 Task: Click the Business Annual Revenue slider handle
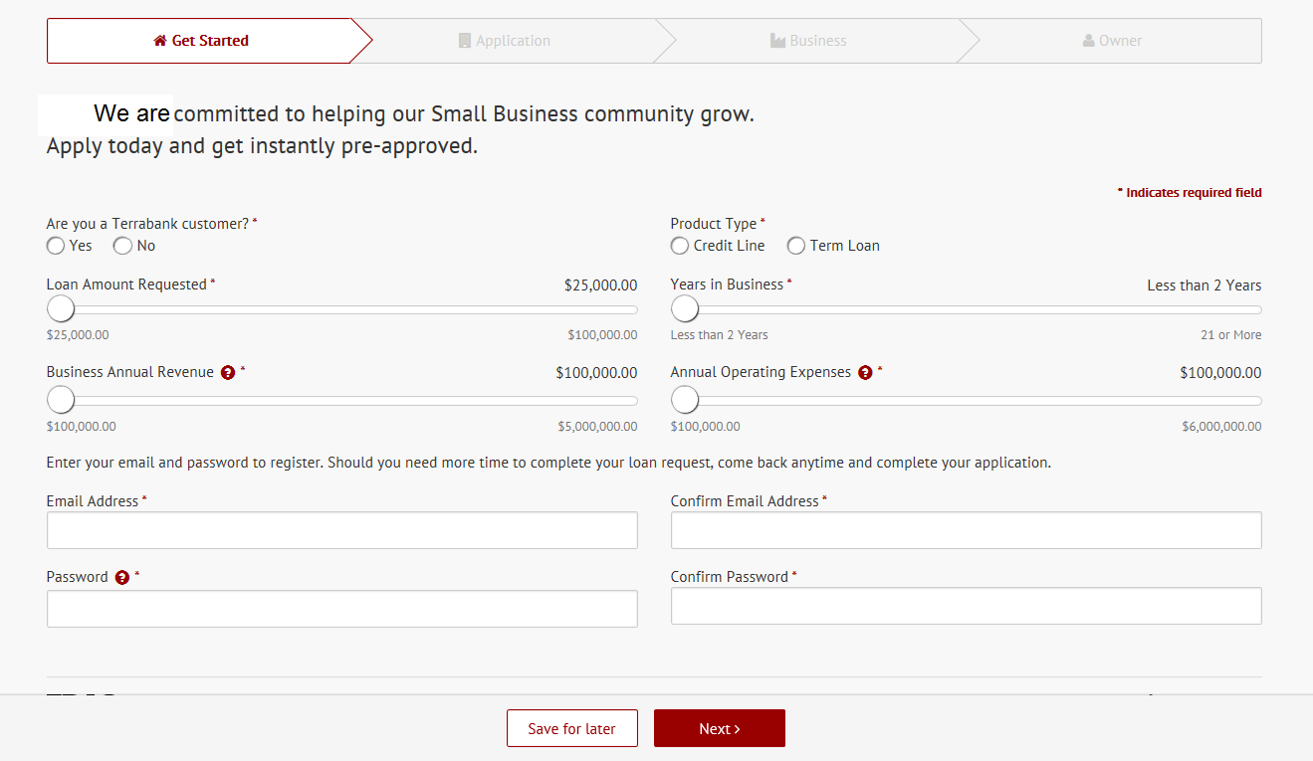(61, 400)
